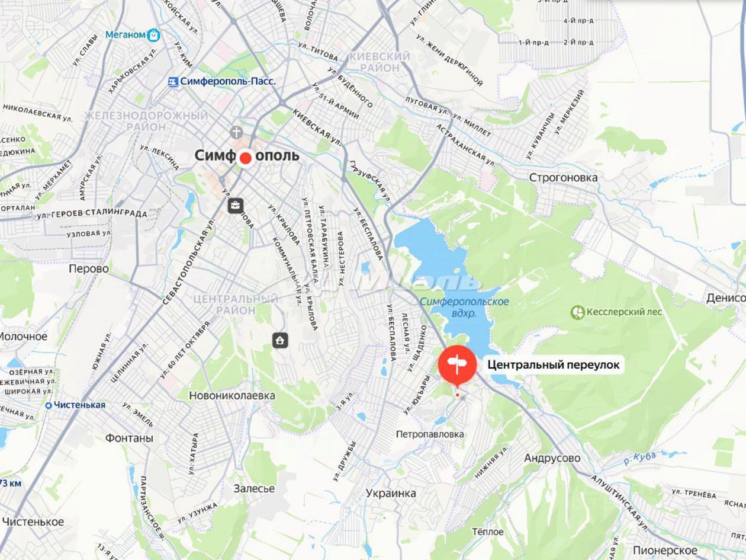Viewport: 746px width, 560px height.
Task: Click the Залесье locality label
Action: click(x=254, y=489)
